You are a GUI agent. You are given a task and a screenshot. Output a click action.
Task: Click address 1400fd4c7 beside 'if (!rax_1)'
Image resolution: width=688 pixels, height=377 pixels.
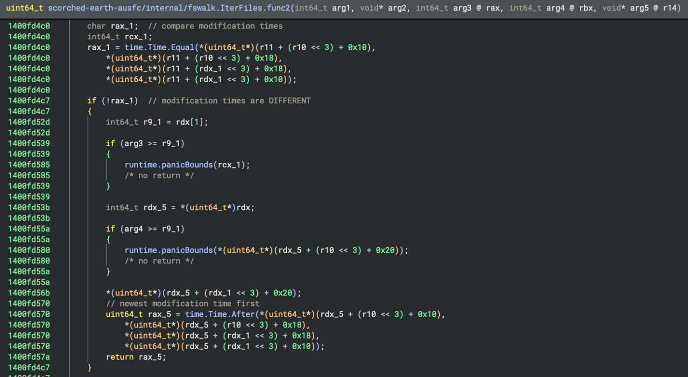(x=29, y=101)
